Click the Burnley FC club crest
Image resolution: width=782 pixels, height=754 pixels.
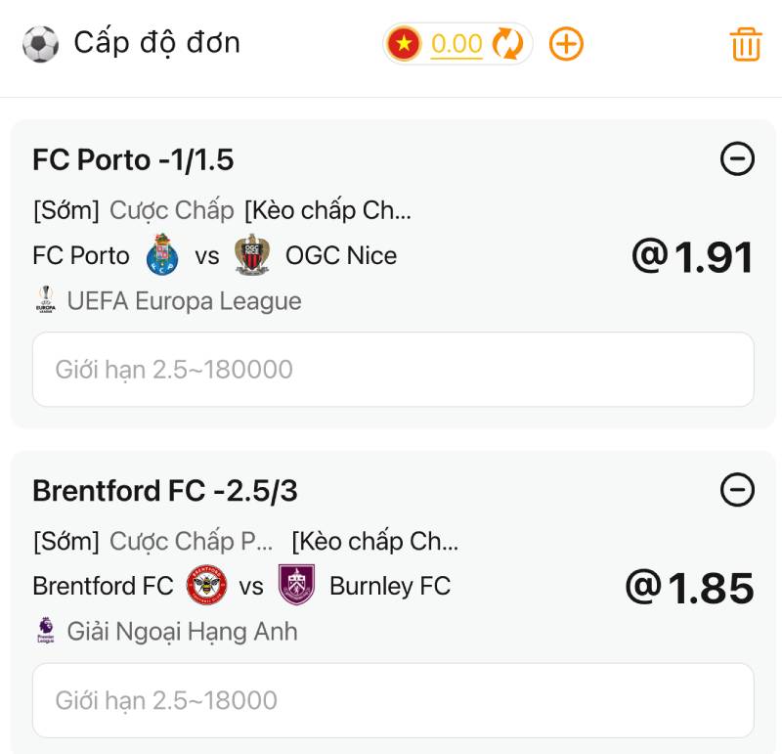pos(296,585)
